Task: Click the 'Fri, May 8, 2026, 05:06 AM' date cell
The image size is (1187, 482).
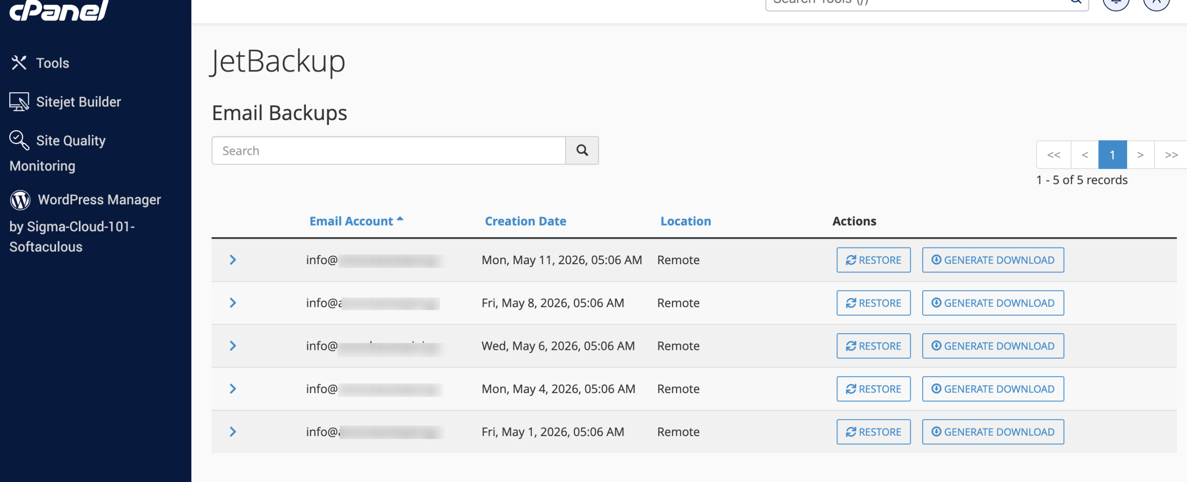Action: pos(553,303)
